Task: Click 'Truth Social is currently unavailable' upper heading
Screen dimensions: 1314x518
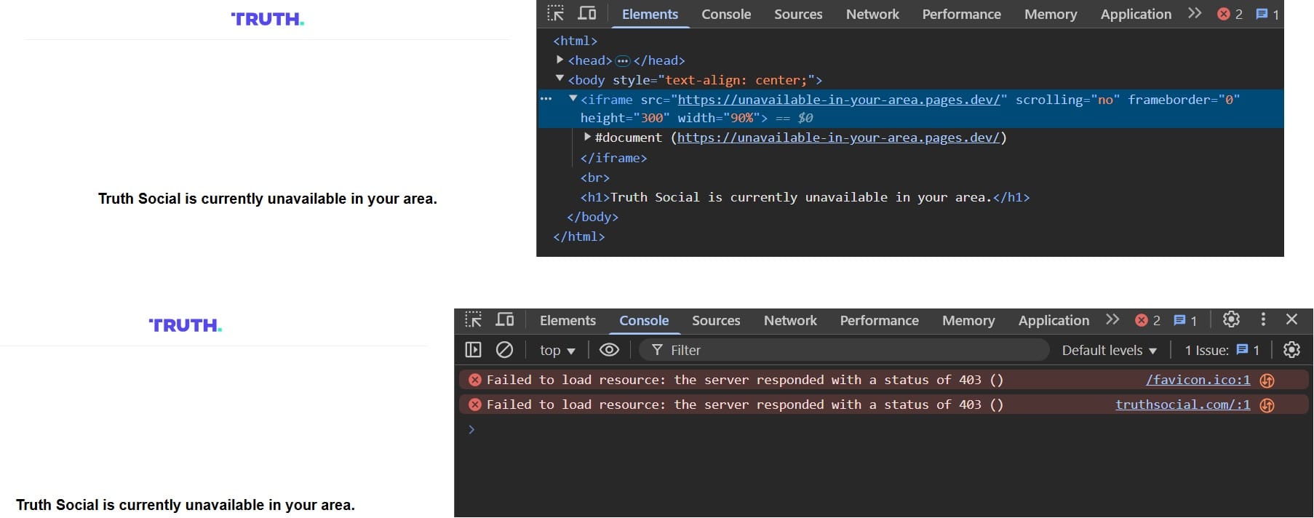Action: pos(268,199)
